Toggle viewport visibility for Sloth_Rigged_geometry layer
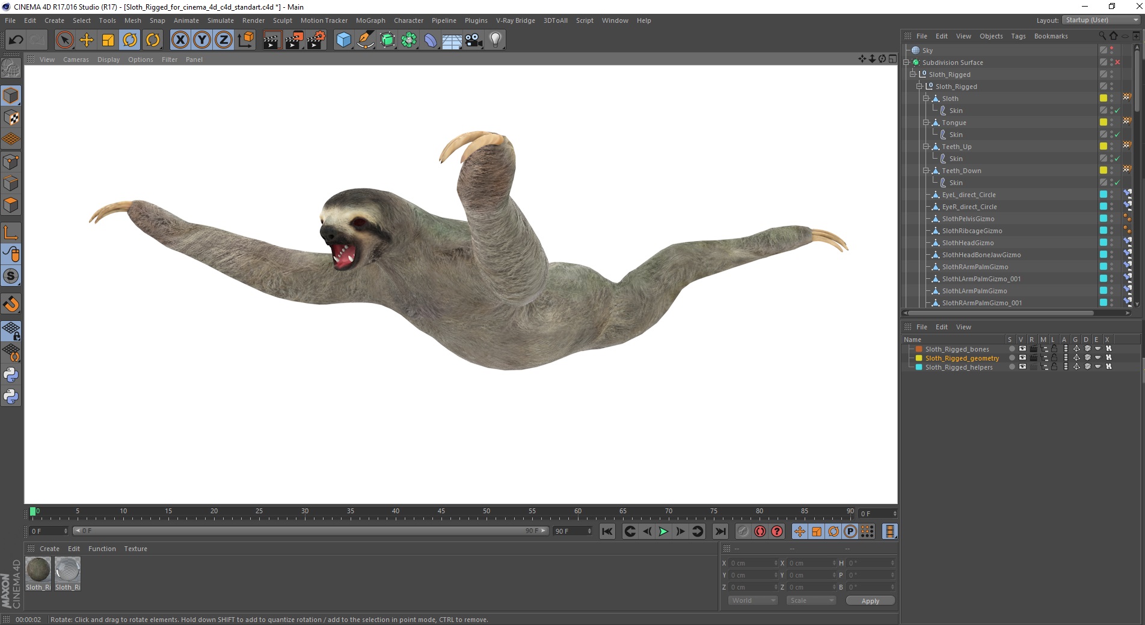1145x625 pixels. (x=1022, y=358)
